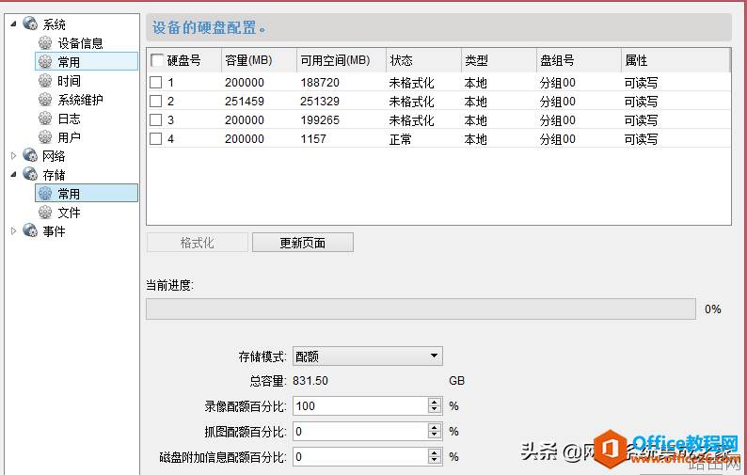
Task: Click the 251459 capacity cell
Action: [245, 102]
